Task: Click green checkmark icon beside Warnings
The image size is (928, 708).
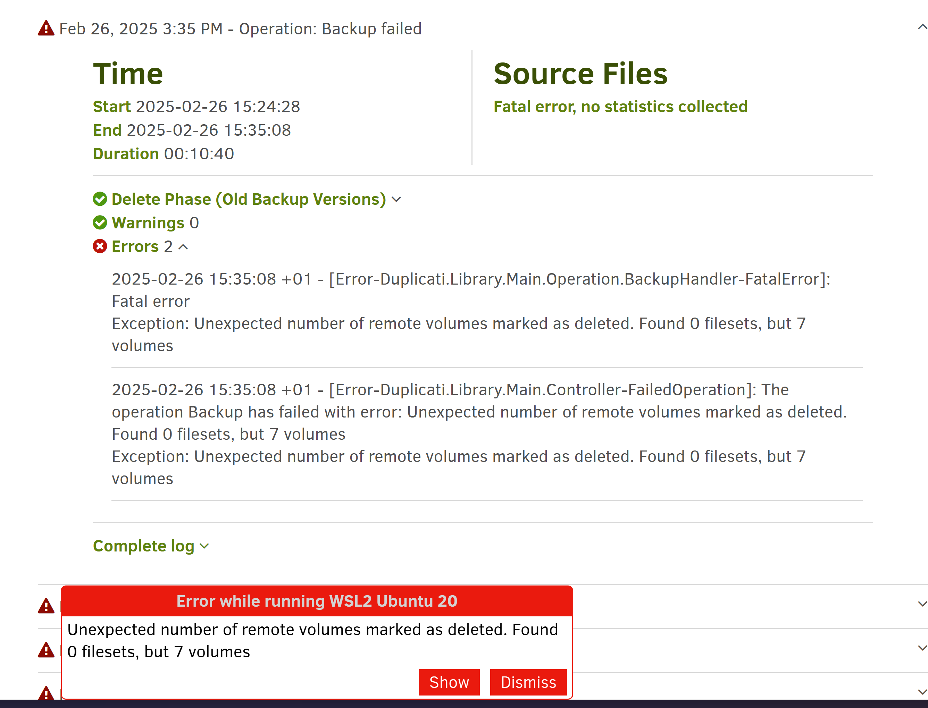Action: point(100,222)
